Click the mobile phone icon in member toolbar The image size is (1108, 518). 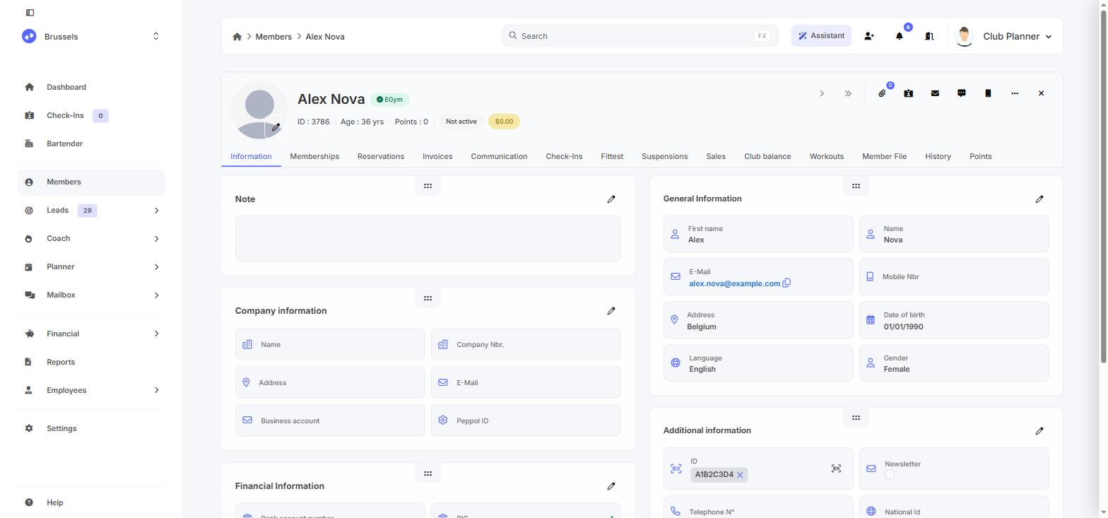(x=988, y=93)
